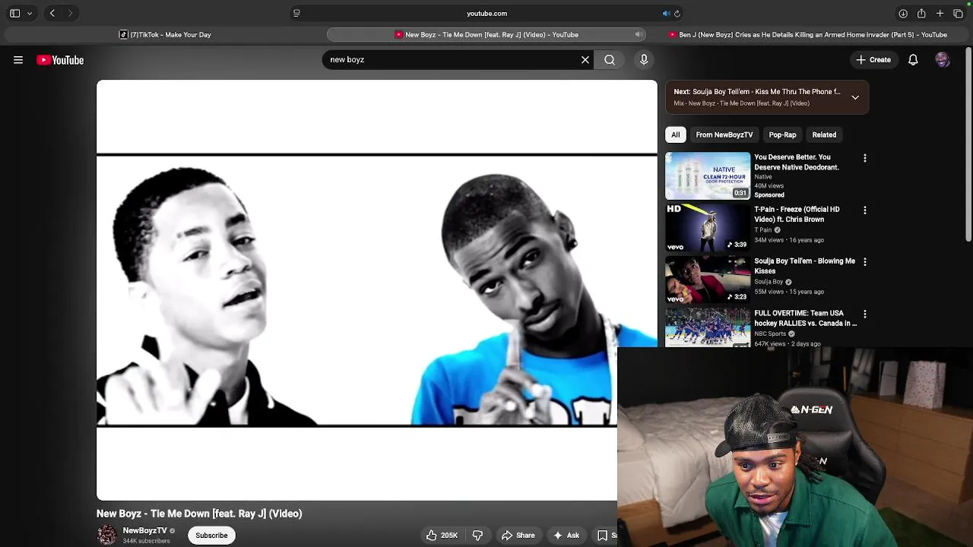
Task: Start voice search with microphone icon
Action: tap(644, 59)
